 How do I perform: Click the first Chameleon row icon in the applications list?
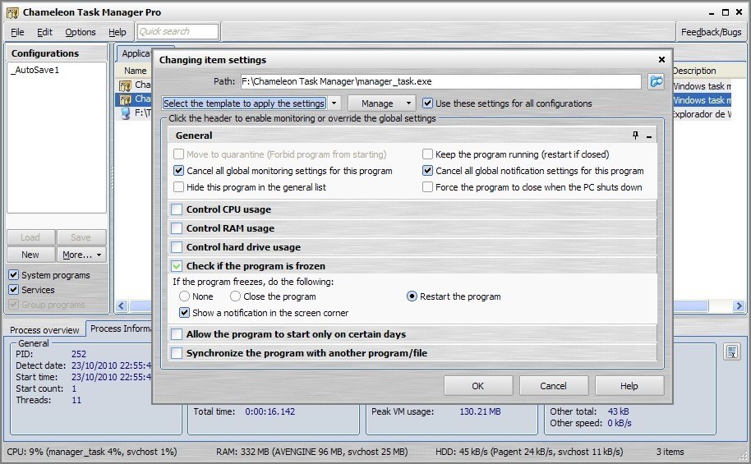pos(126,85)
